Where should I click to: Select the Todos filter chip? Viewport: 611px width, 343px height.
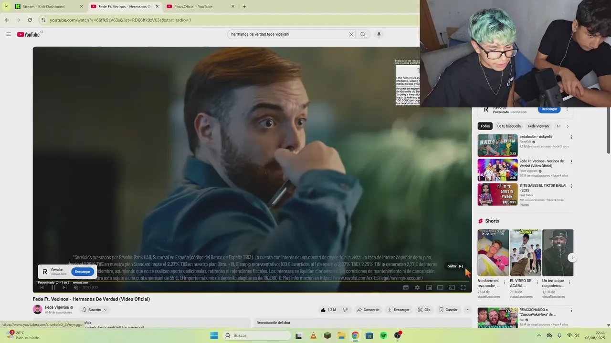[x=485, y=126]
